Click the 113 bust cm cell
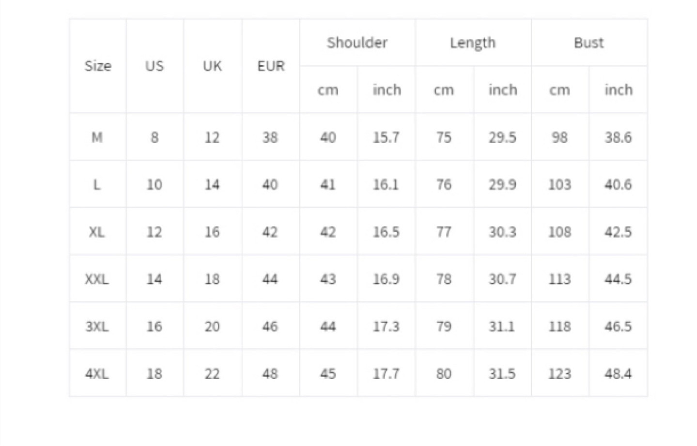The width and height of the screenshot is (697, 446). click(560, 279)
